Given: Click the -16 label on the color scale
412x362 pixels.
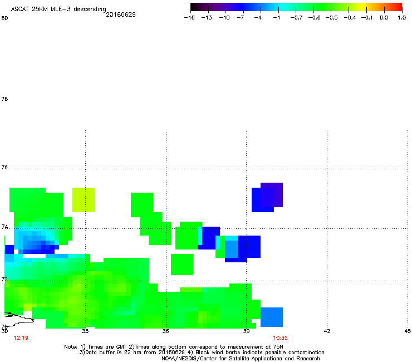Looking at the screenshot, I should coord(189,18).
